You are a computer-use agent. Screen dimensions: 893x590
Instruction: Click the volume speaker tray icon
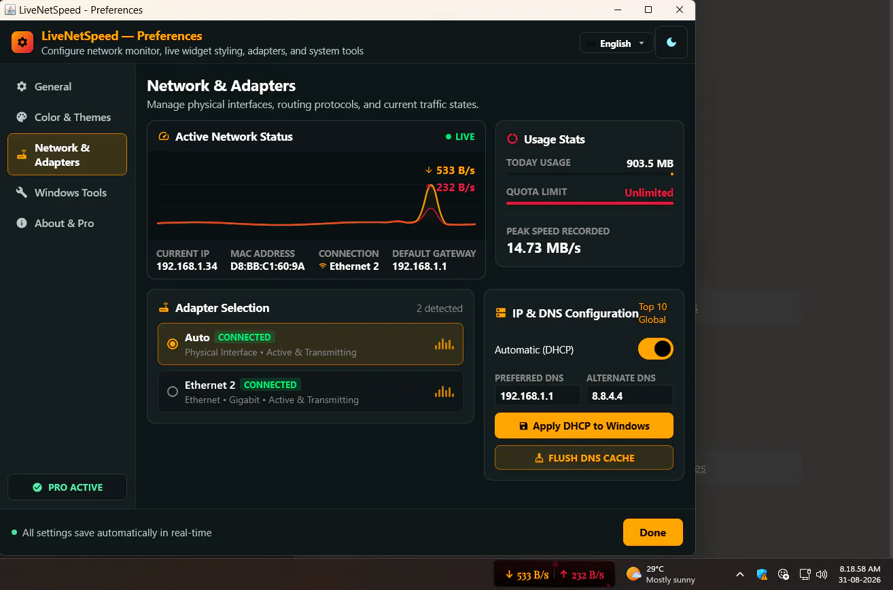[822, 574]
